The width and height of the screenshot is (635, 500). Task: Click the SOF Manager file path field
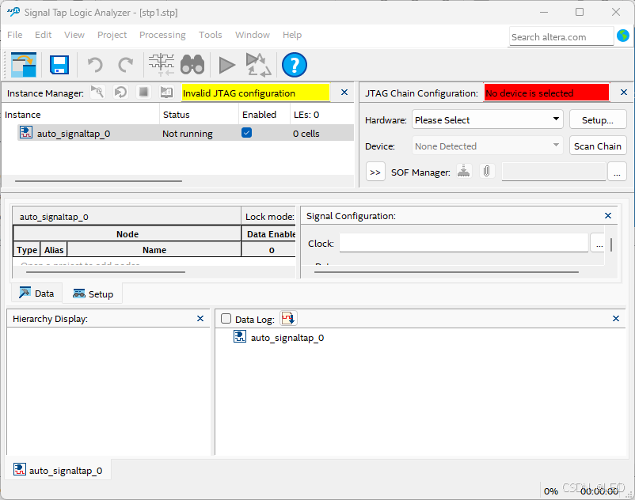553,172
